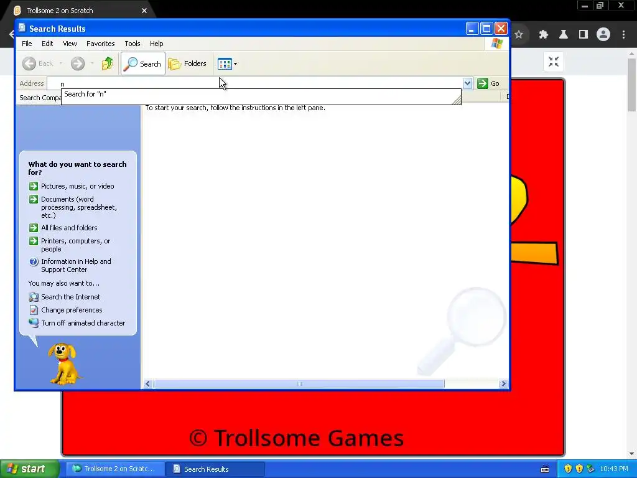Click the Windows flag logo icon

click(x=496, y=44)
